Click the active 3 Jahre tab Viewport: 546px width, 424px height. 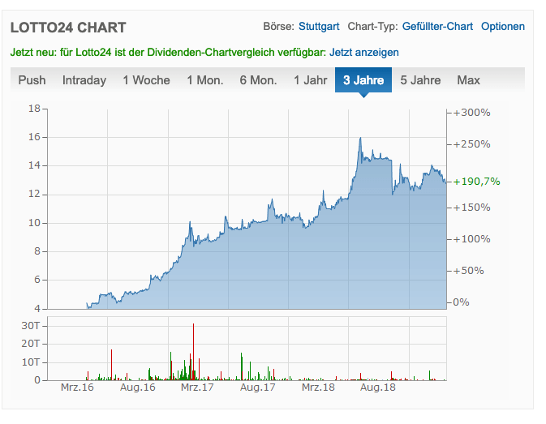coord(363,80)
